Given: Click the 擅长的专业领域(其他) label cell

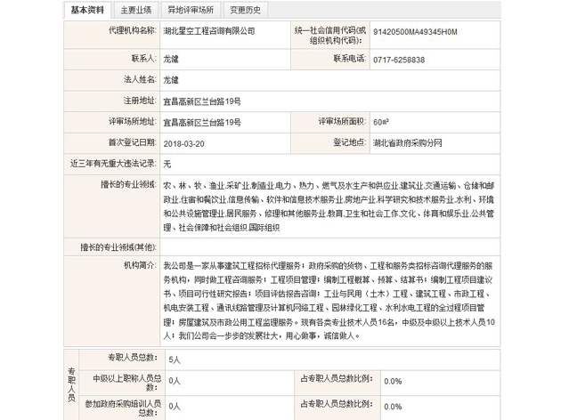Looking at the screenshot, I should pyautogui.click(x=118, y=246).
